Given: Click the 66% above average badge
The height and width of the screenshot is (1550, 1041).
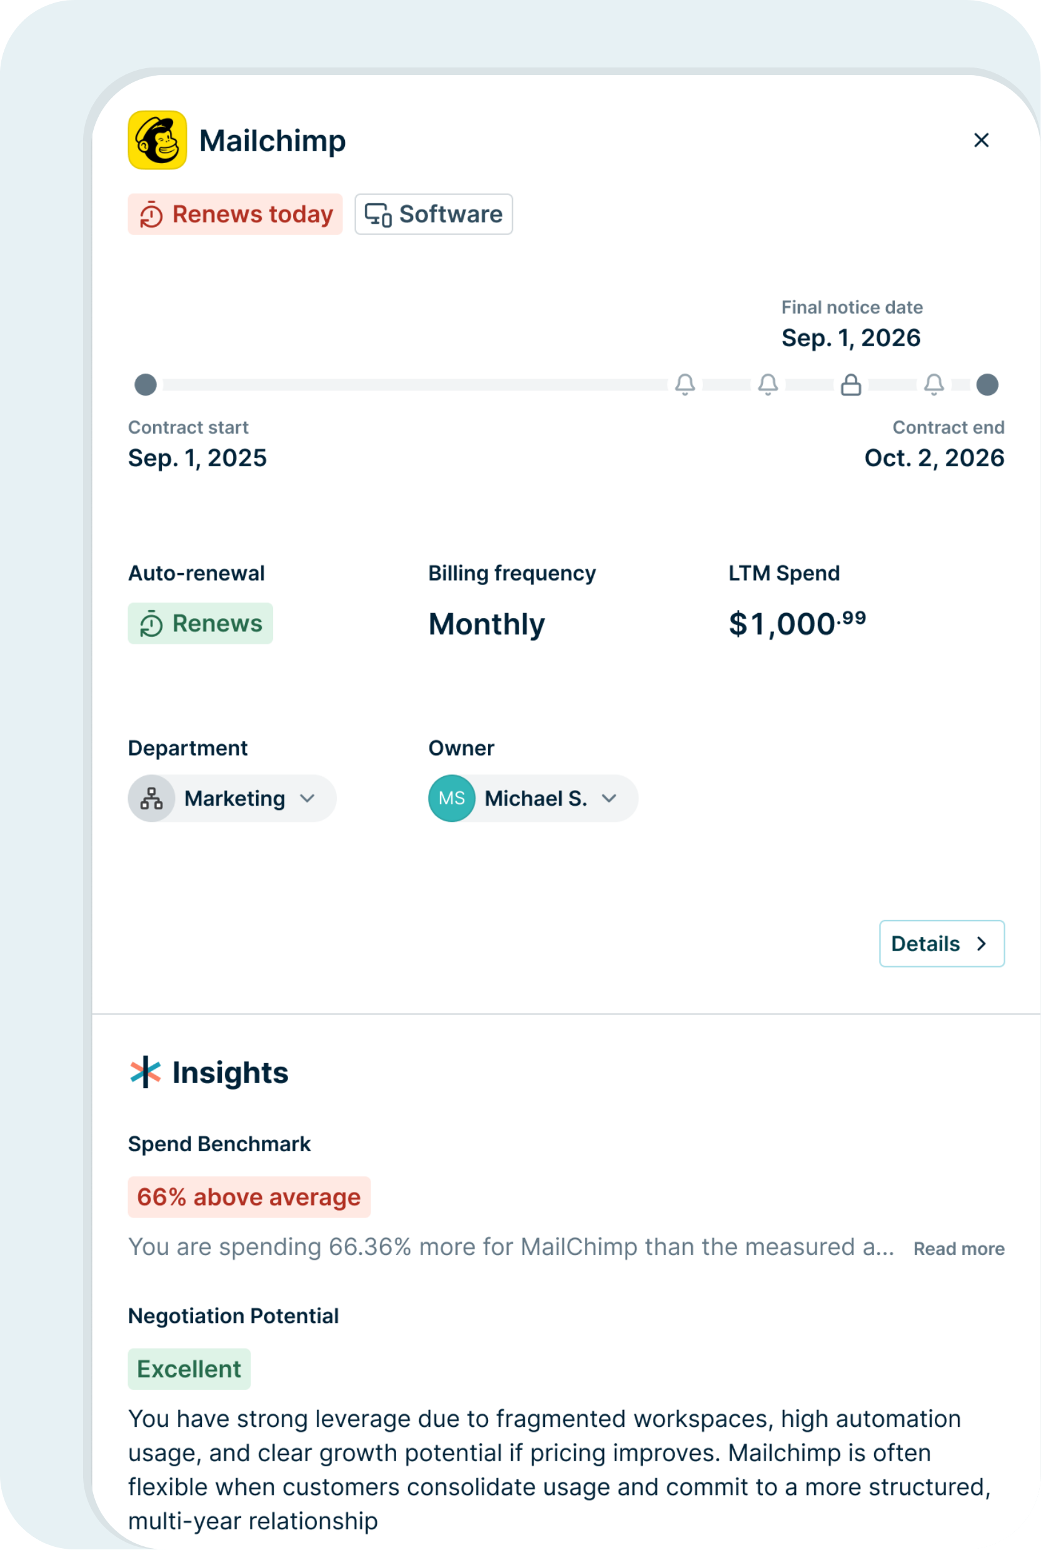Looking at the screenshot, I should click(x=249, y=1197).
